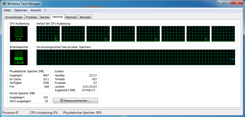Maximize the Task-Manager window
Screen dimensions: 245x117
pyautogui.click(x=228, y=3)
